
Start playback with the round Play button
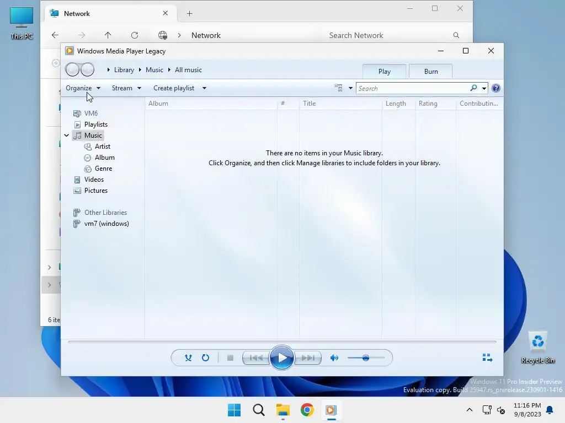tap(282, 358)
